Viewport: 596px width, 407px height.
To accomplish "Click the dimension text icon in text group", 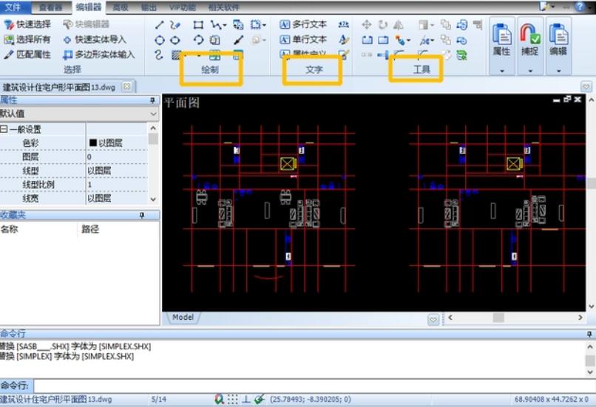I will [343, 24].
